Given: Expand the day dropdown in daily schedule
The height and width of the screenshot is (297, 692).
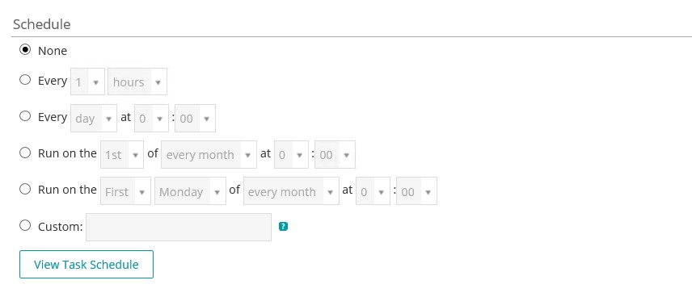Looking at the screenshot, I should click(x=94, y=118).
